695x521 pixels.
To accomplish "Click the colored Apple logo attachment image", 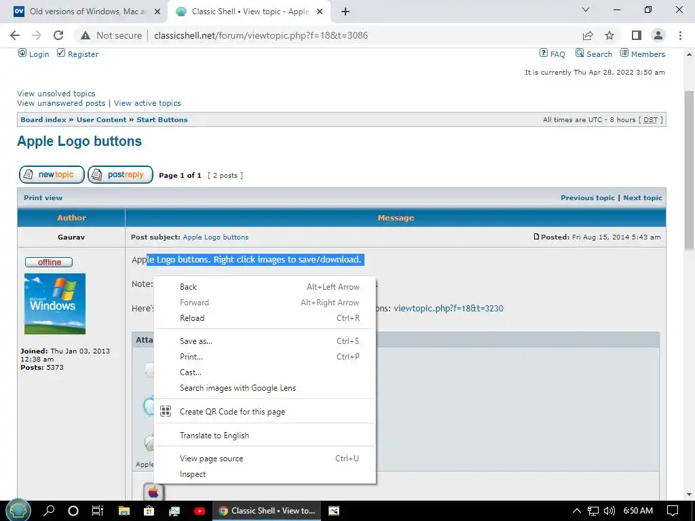I will coord(153,493).
